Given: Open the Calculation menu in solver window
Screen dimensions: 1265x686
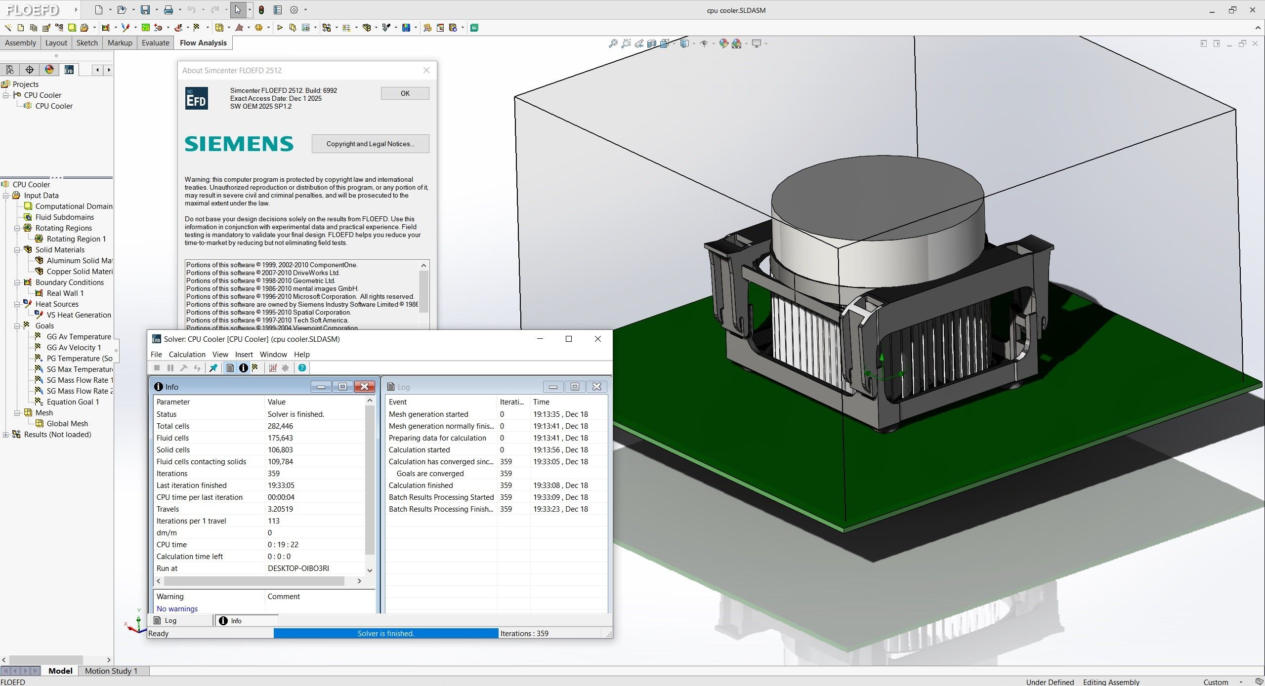Looking at the screenshot, I should pyautogui.click(x=187, y=354).
